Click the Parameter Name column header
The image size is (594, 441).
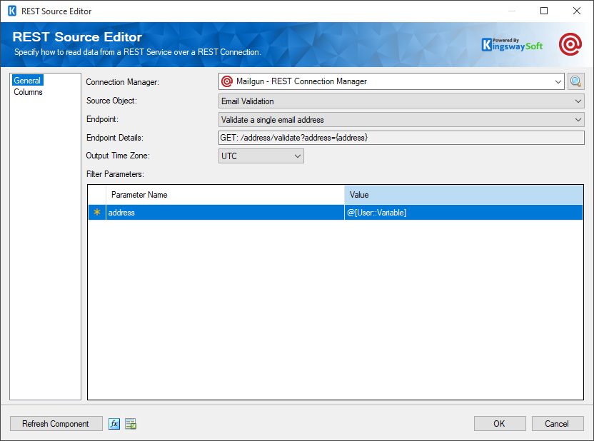225,195
